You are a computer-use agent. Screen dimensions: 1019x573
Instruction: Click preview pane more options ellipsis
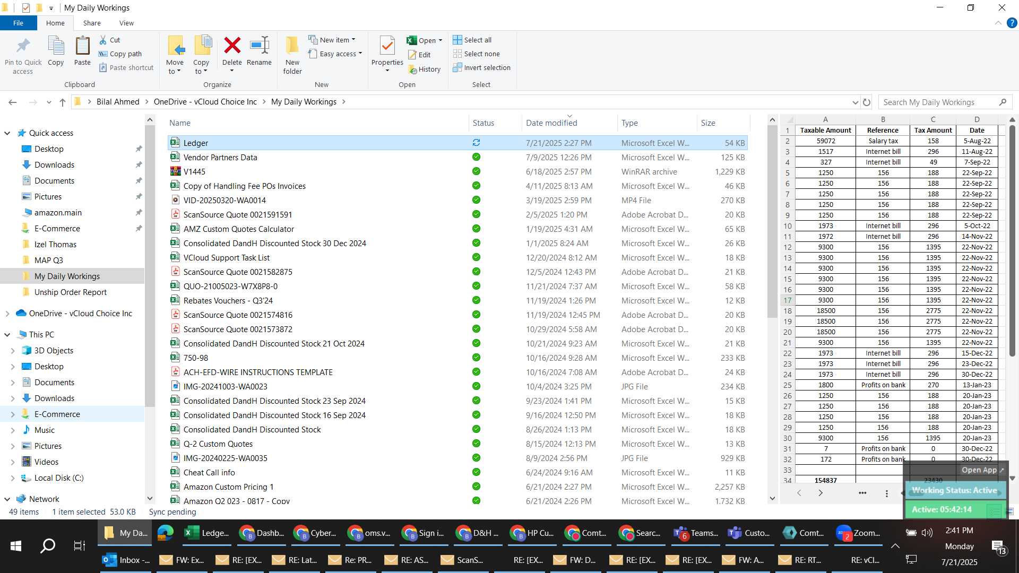tap(862, 493)
